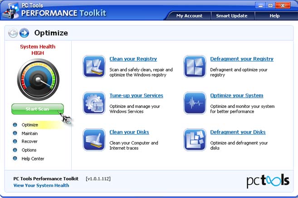Click the Tune-up your Services gear icon
298x198 pixels.
click(94, 103)
